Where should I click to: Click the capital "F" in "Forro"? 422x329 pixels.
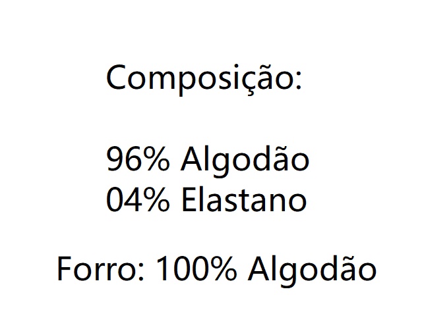coord(64,270)
